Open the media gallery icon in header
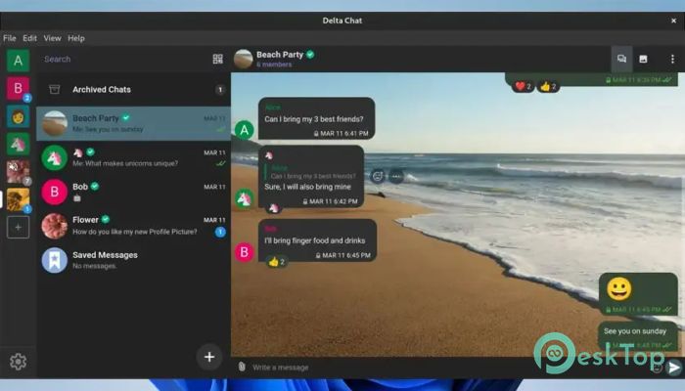This screenshot has width=685, height=391. pos(643,59)
